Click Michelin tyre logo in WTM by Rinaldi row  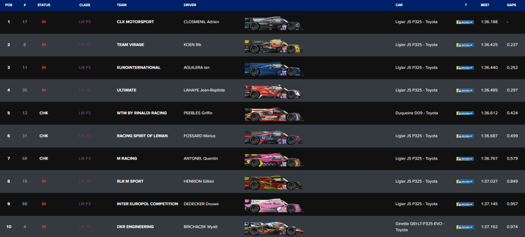pyautogui.click(x=465, y=113)
